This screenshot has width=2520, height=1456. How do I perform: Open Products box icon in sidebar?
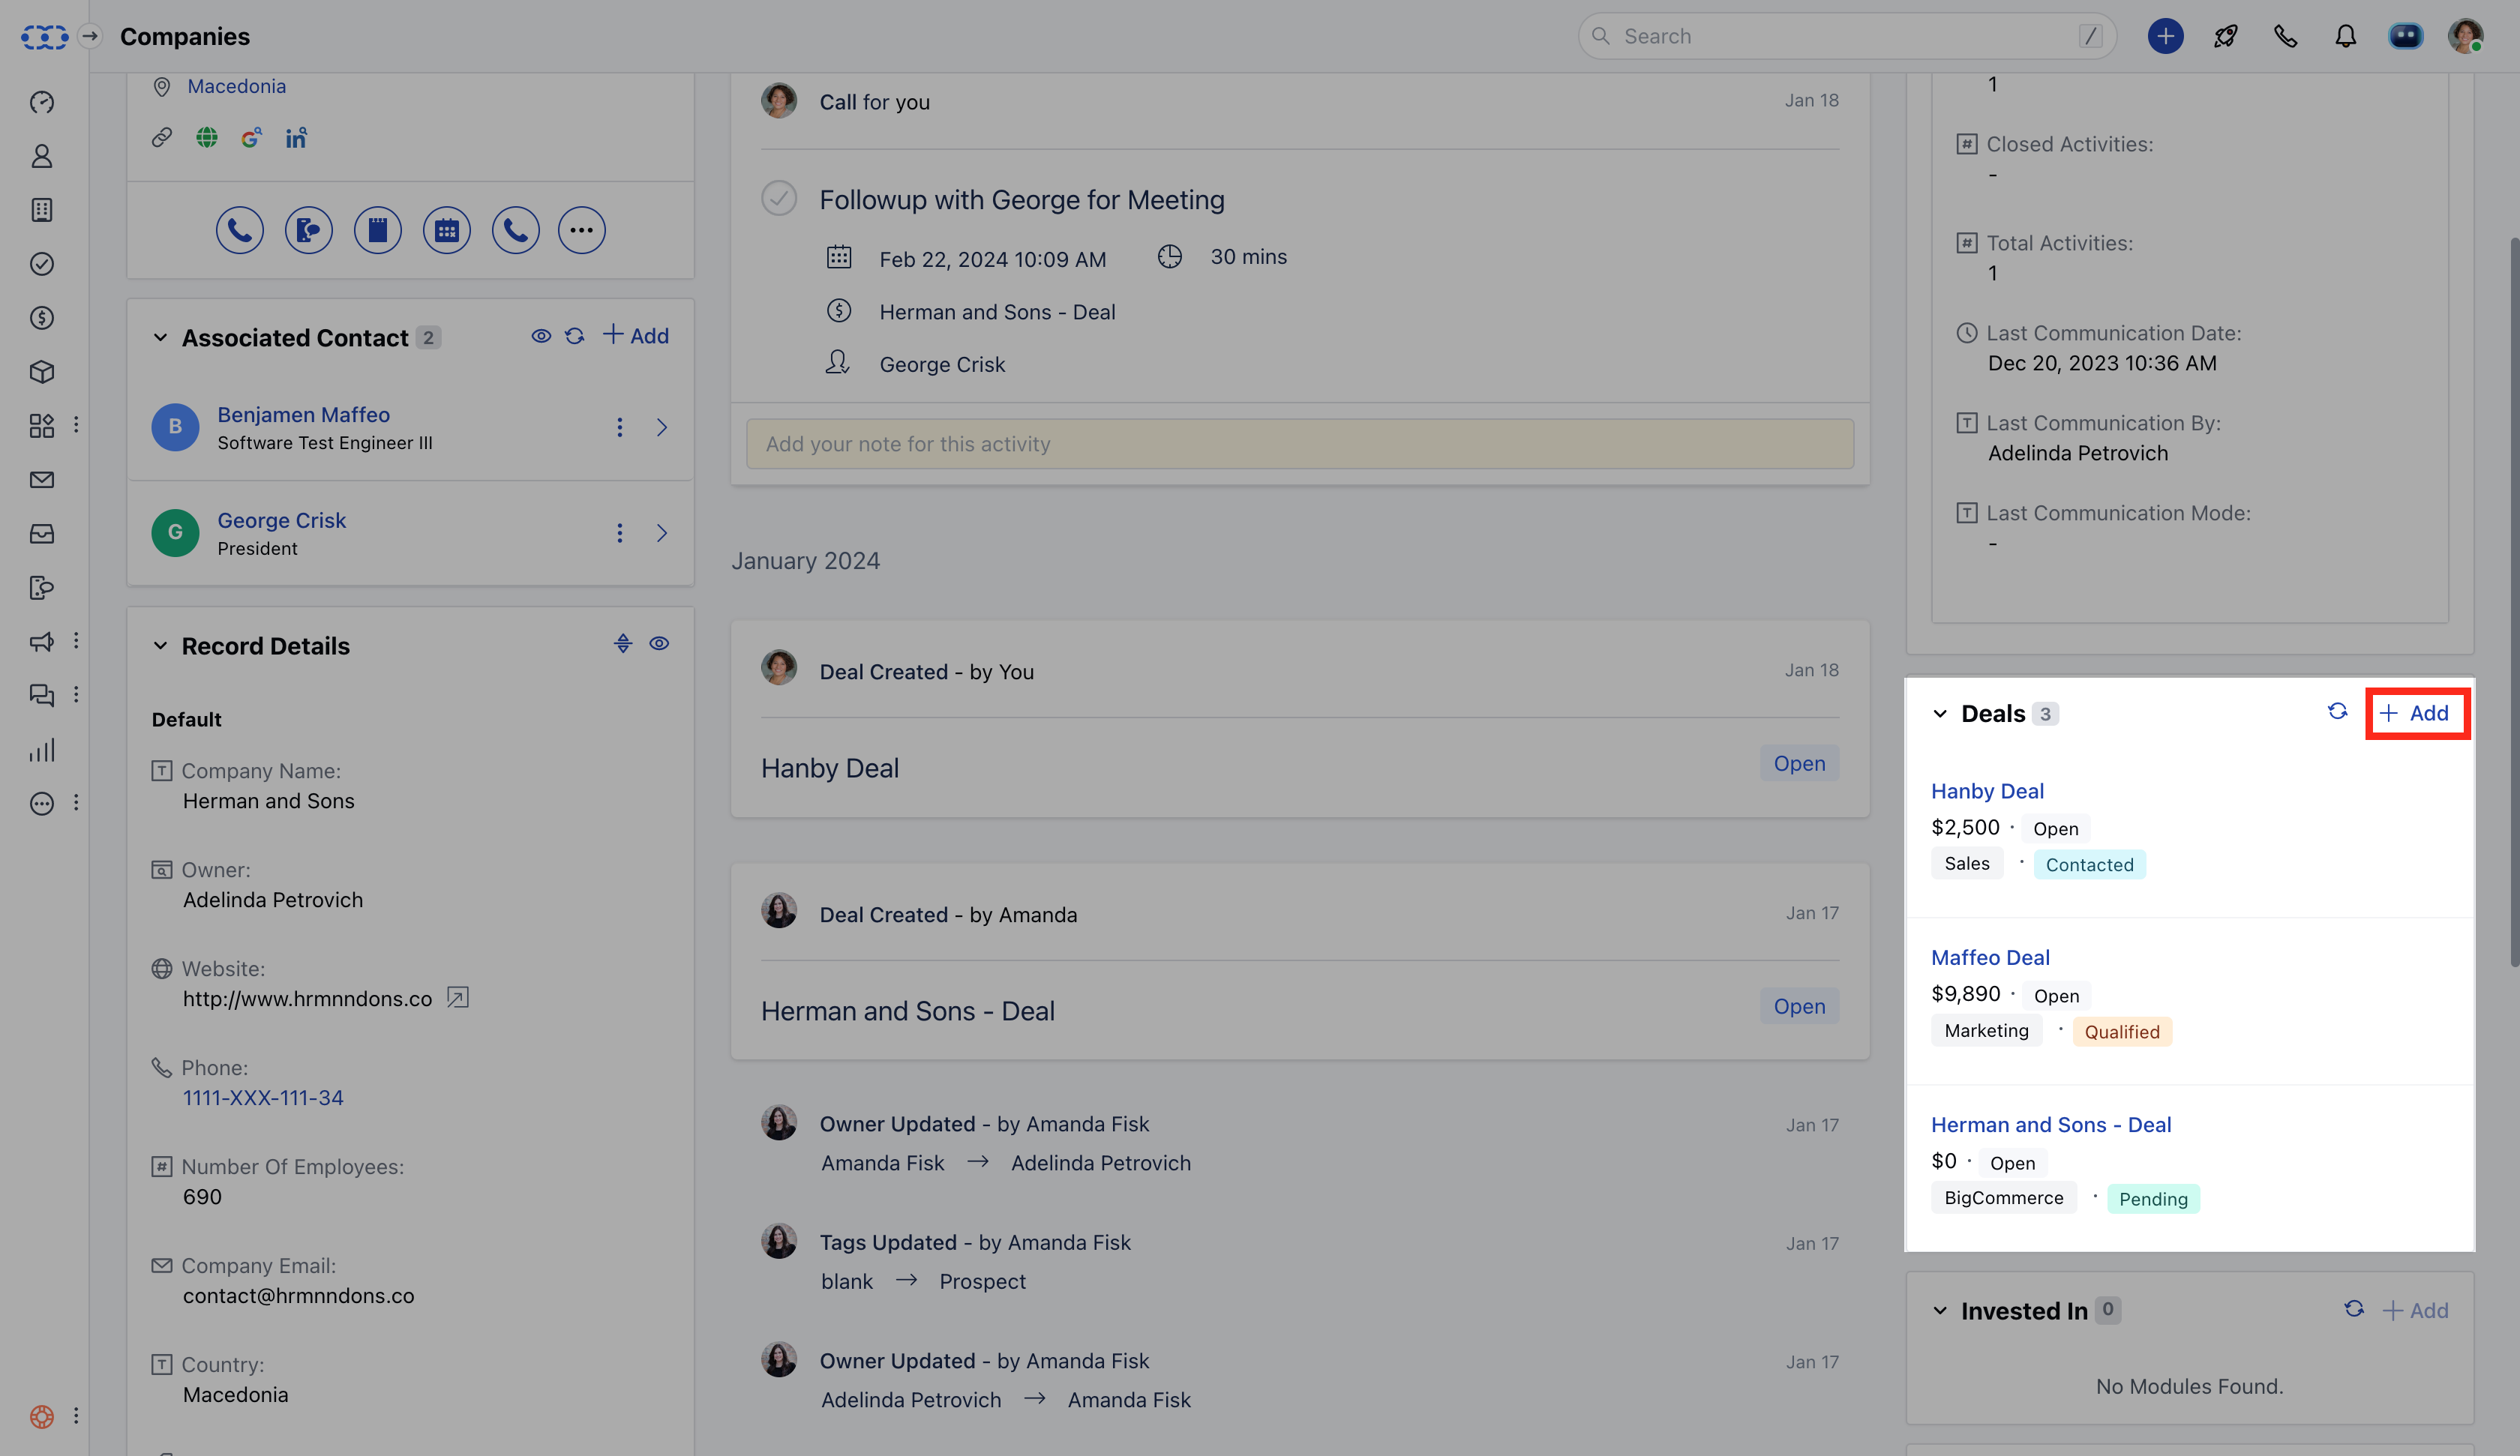tap(42, 372)
